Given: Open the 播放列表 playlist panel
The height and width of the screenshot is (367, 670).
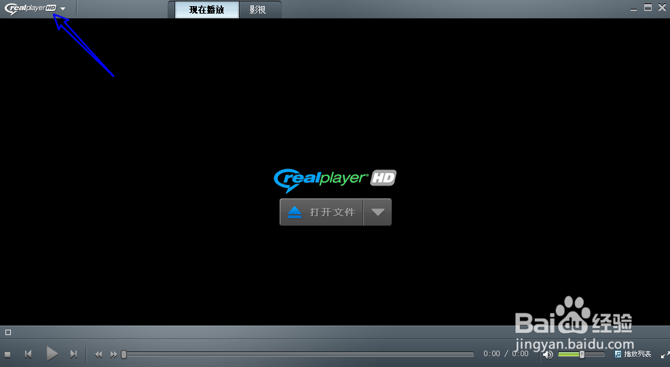Looking at the screenshot, I should coord(633,354).
